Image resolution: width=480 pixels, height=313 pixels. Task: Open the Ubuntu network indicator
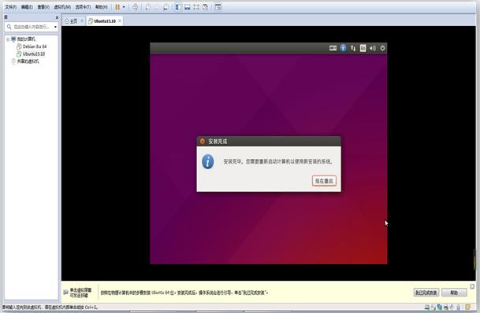(x=353, y=48)
